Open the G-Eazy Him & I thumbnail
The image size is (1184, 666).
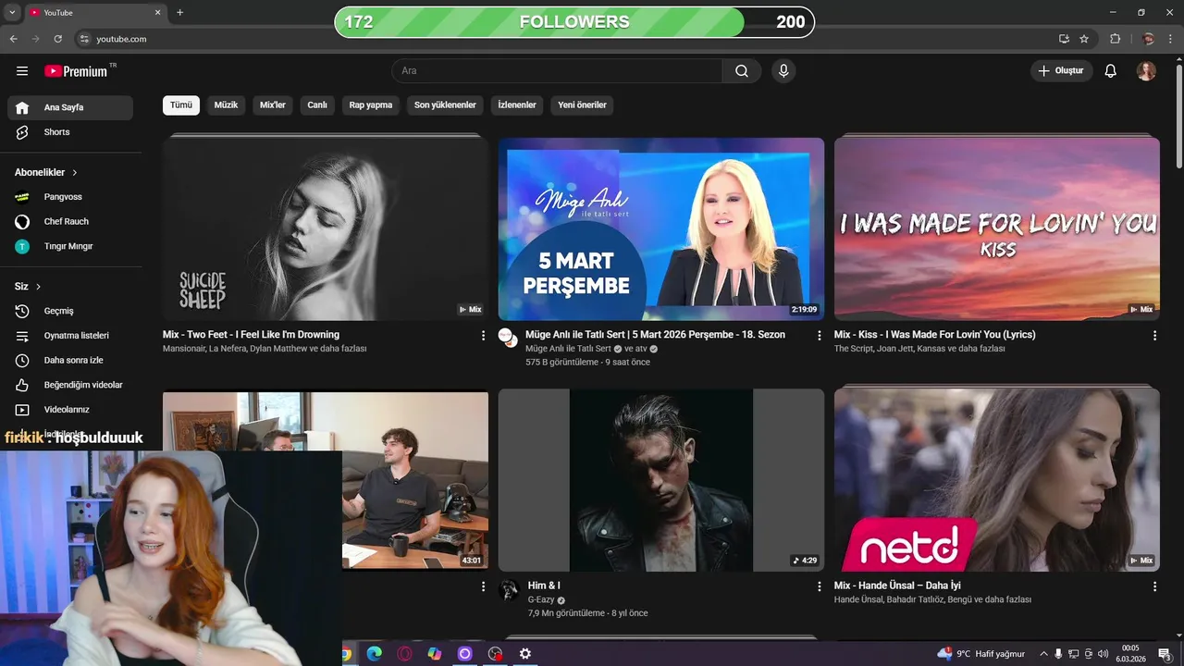661,480
